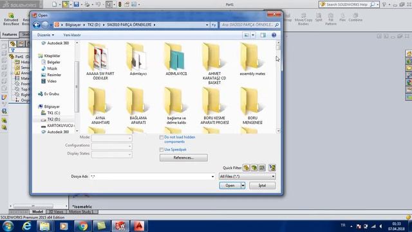Viewport: 412px width, 232px height.
Task: Open the Open button's split arrow
Action: (243, 186)
